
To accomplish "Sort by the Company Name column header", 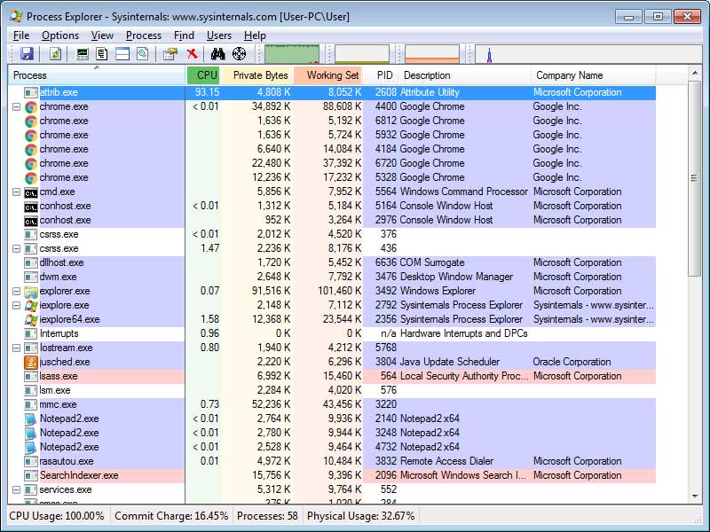I will tap(593, 75).
